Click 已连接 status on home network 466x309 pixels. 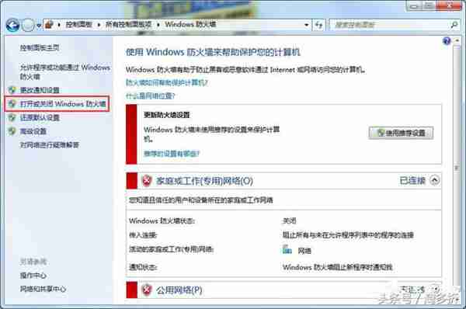pos(412,181)
